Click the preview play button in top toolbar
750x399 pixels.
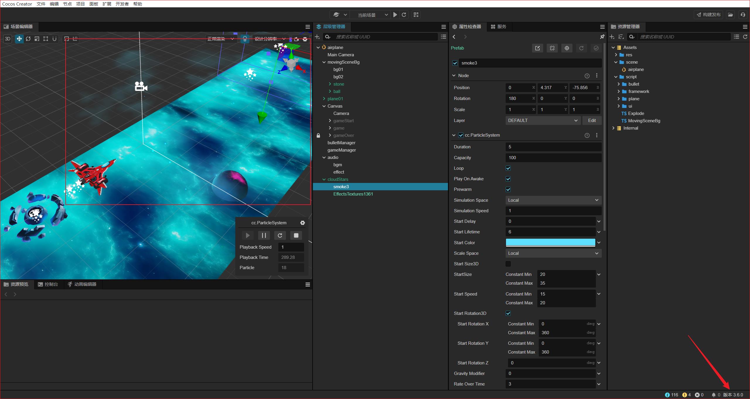[395, 15]
